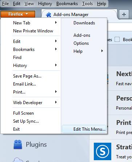Open the View menu in menu bar
The image size is (132, 162).
29,4
